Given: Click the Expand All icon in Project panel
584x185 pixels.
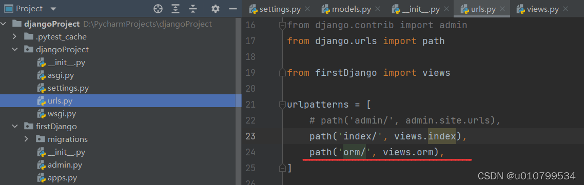Looking at the screenshot, I should click(176, 9).
